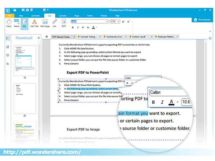215x161 pixels.
Task: Decrease font size with smaller A button
Action: coord(129,22)
